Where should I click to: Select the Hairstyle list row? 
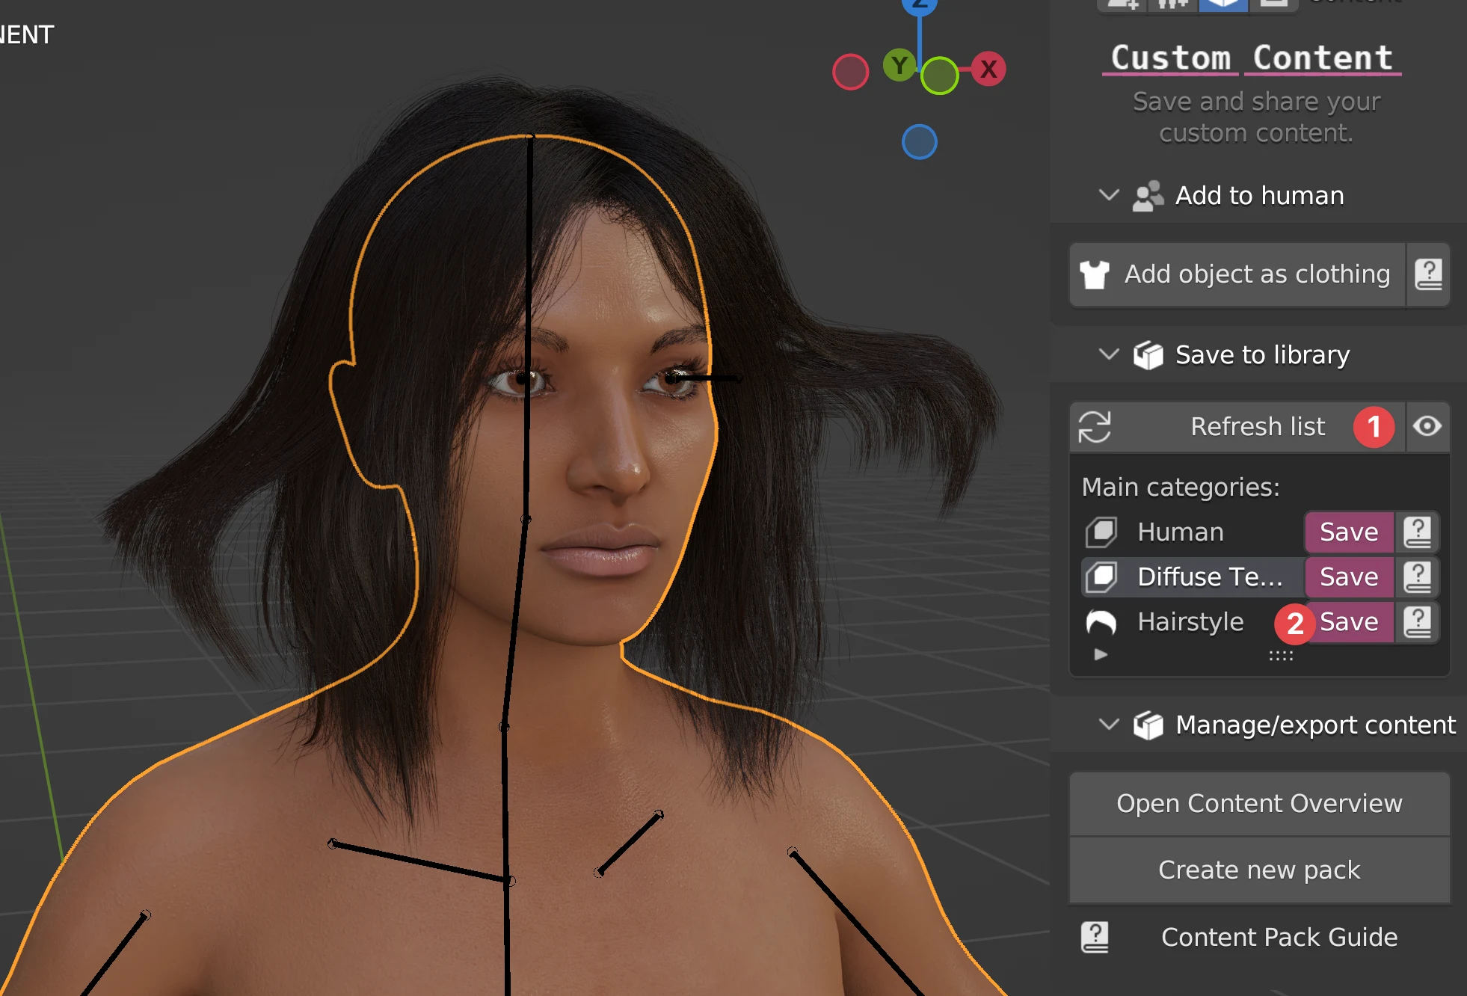coord(1193,622)
